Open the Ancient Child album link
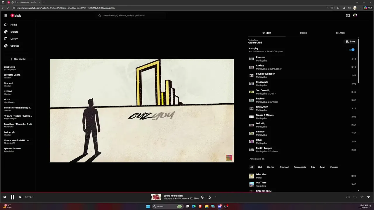 coord(255,43)
